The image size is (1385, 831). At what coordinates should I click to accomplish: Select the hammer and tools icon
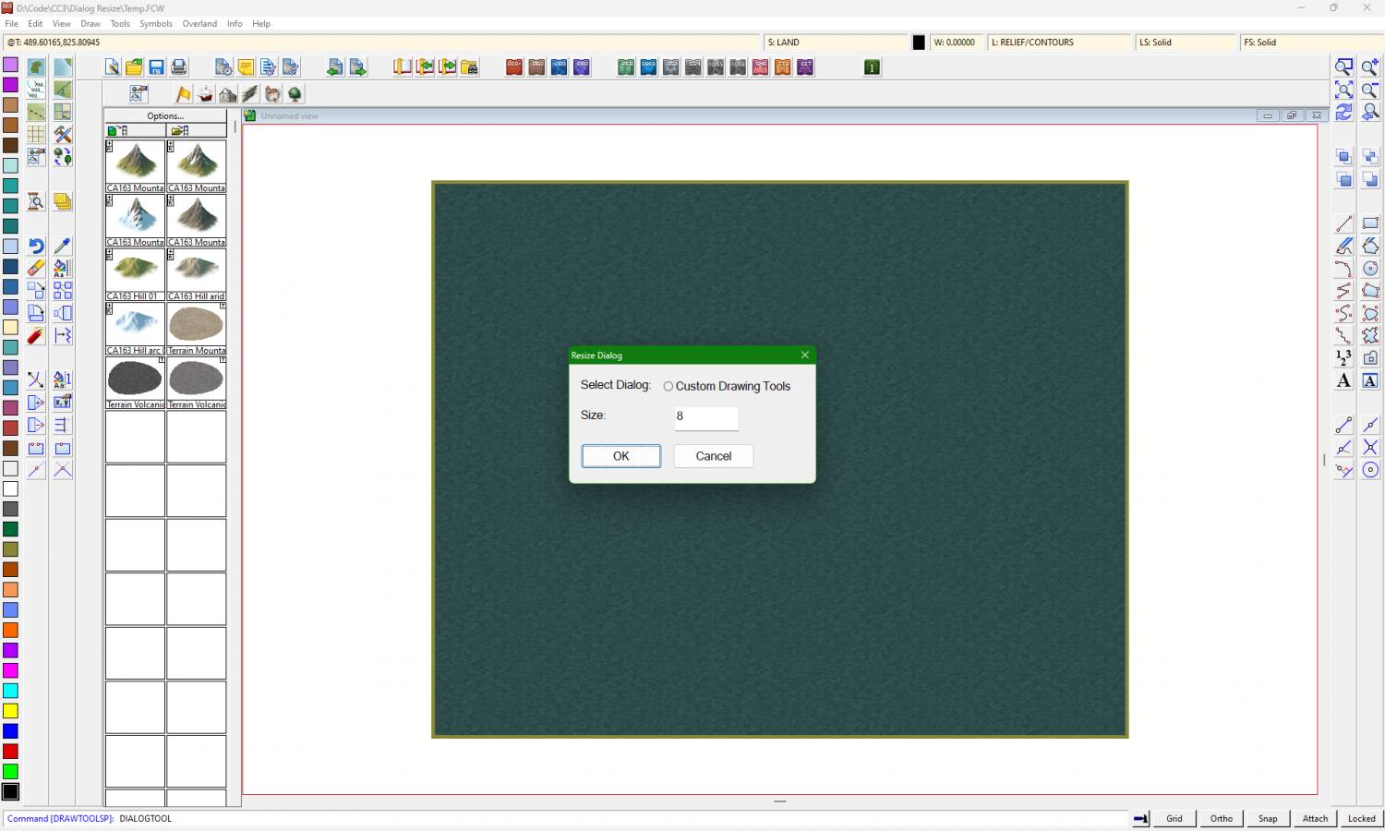62,134
